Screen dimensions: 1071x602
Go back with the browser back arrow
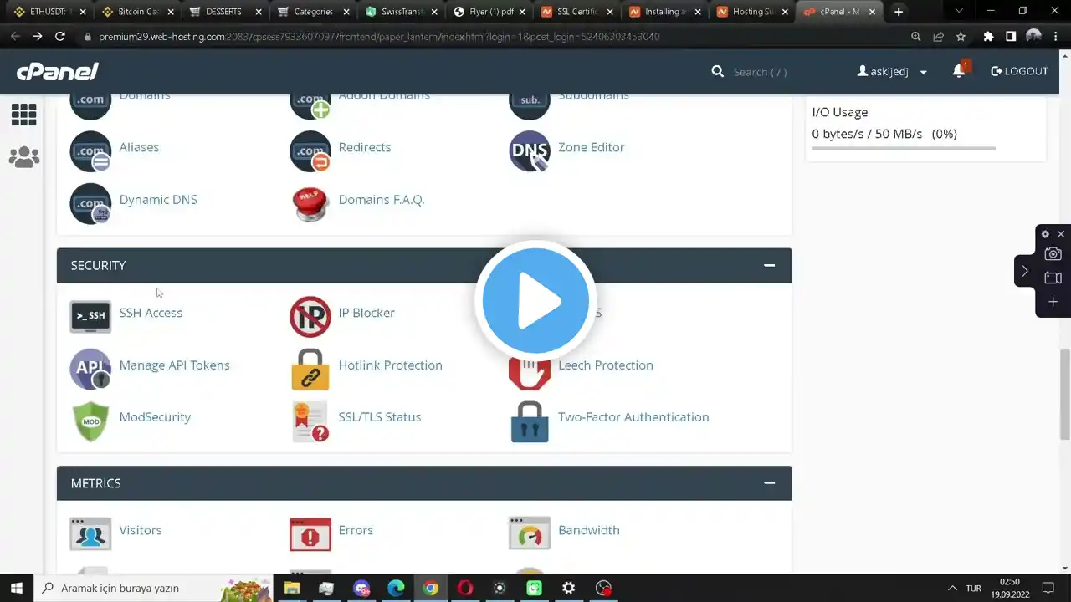(x=15, y=37)
